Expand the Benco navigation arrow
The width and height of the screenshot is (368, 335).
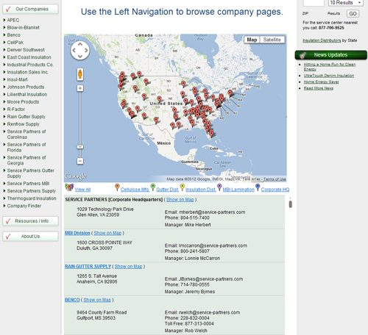coord(4,35)
